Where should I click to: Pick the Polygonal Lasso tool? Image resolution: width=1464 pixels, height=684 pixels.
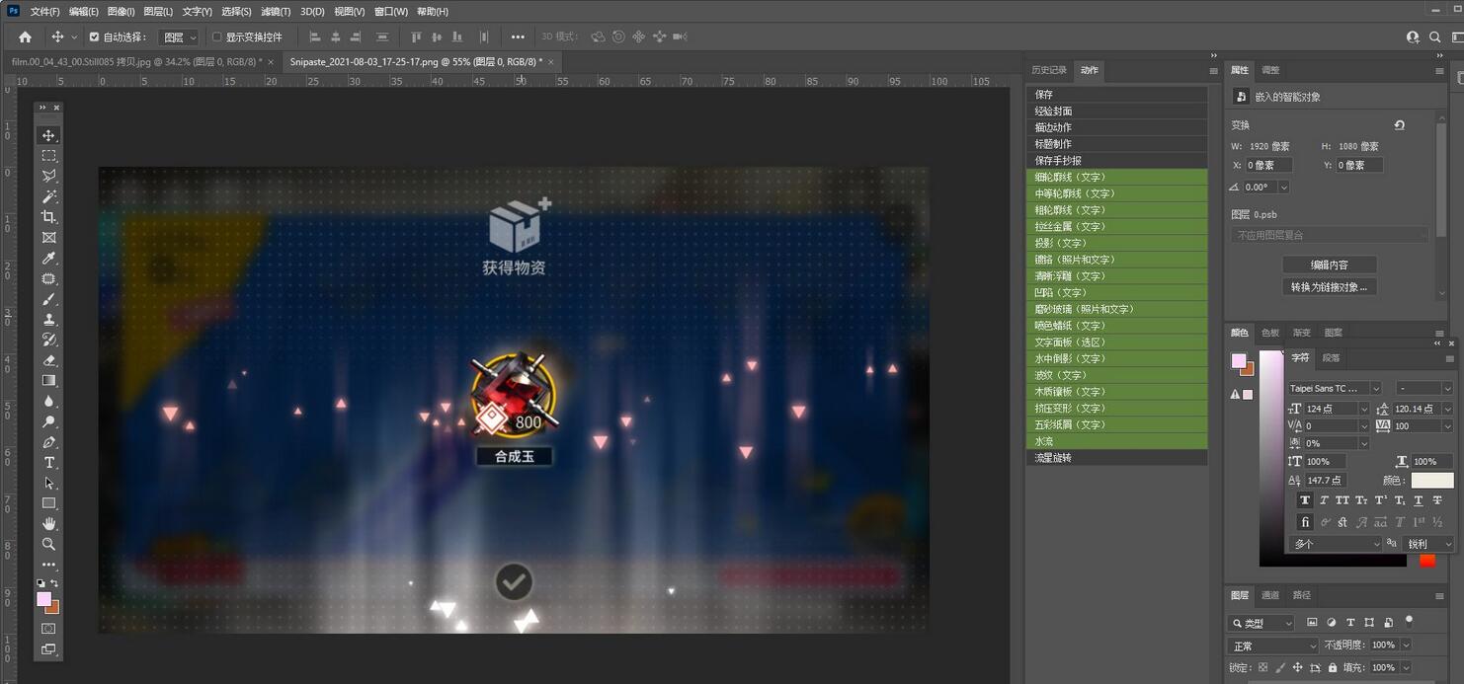tap(48, 176)
